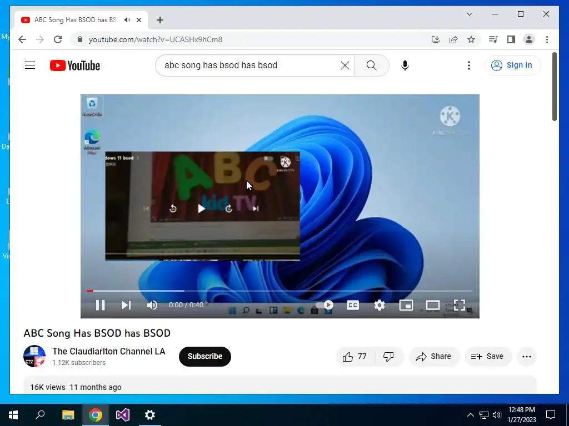This screenshot has height=426, width=569.
Task: Share this page icon in Chrome
Action: (x=453, y=39)
